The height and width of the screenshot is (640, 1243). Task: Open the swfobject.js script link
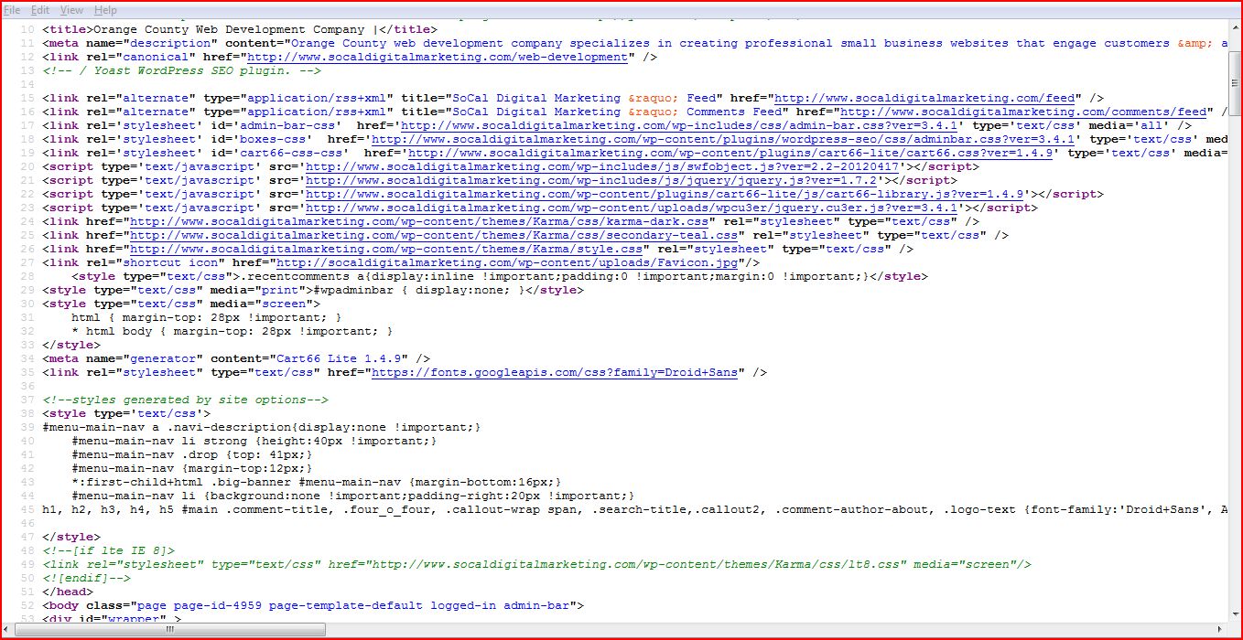click(603, 166)
